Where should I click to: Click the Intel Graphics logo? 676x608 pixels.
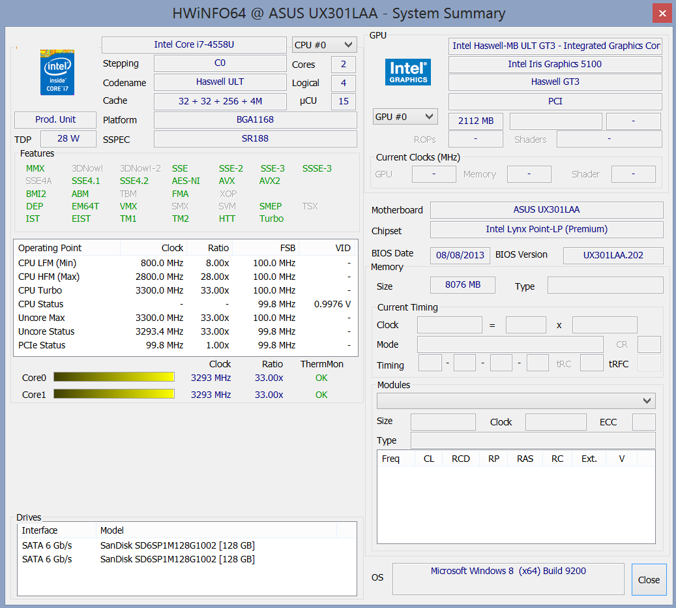point(408,72)
